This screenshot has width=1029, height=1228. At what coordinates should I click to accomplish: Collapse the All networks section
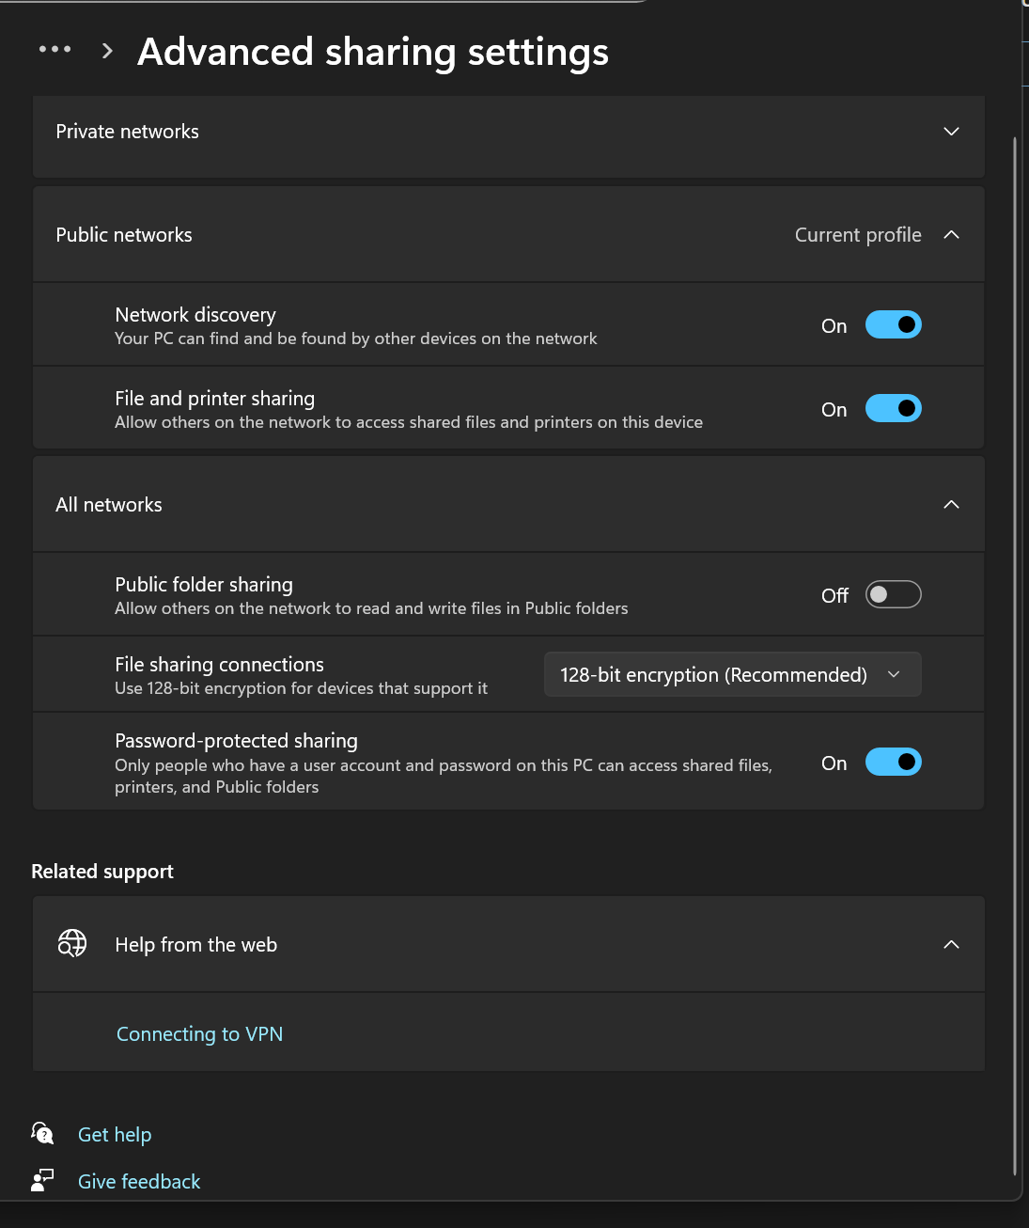coord(951,505)
